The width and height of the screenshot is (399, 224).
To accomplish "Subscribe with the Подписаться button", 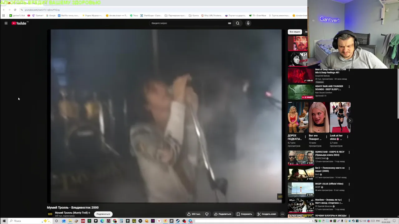I will pos(103,214).
